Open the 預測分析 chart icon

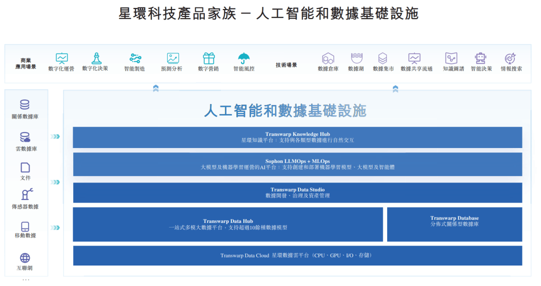pyautogui.click(x=173, y=58)
